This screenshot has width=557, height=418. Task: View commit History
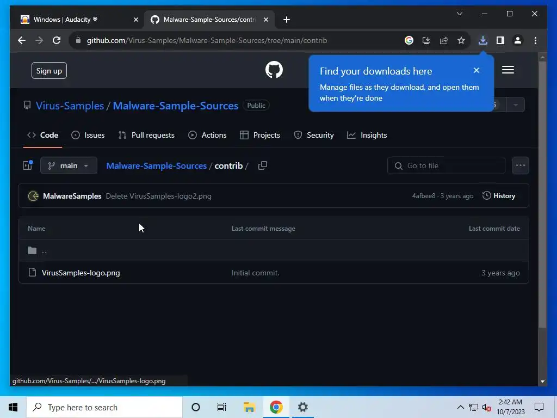[499, 195]
